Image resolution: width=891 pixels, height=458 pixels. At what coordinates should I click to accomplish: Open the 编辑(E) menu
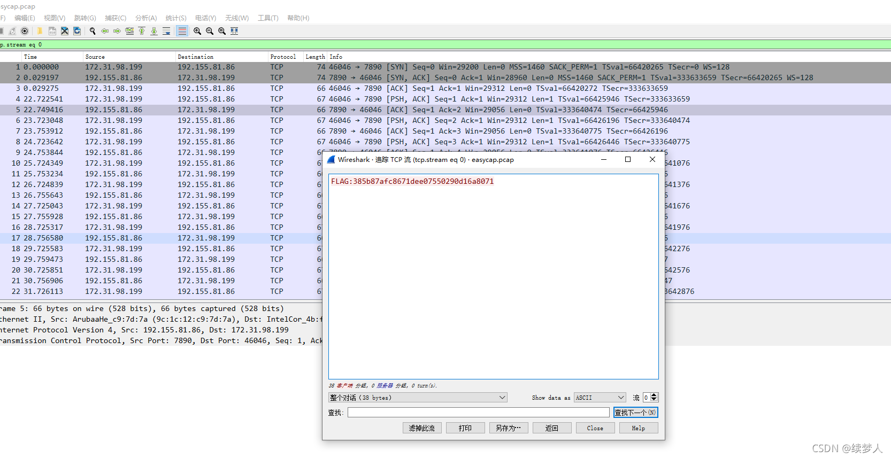pyautogui.click(x=25, y=18)
